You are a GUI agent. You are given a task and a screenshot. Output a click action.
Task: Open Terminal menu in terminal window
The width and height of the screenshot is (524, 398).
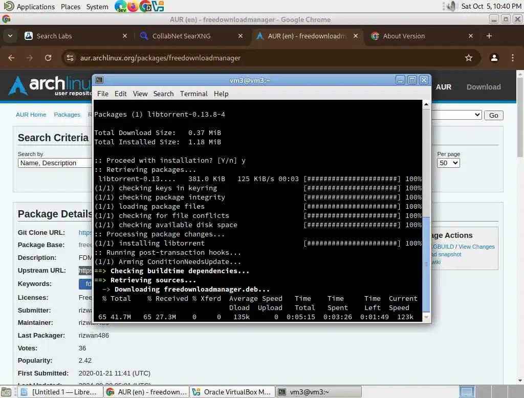pyautogui.click(x=194, y=94)
